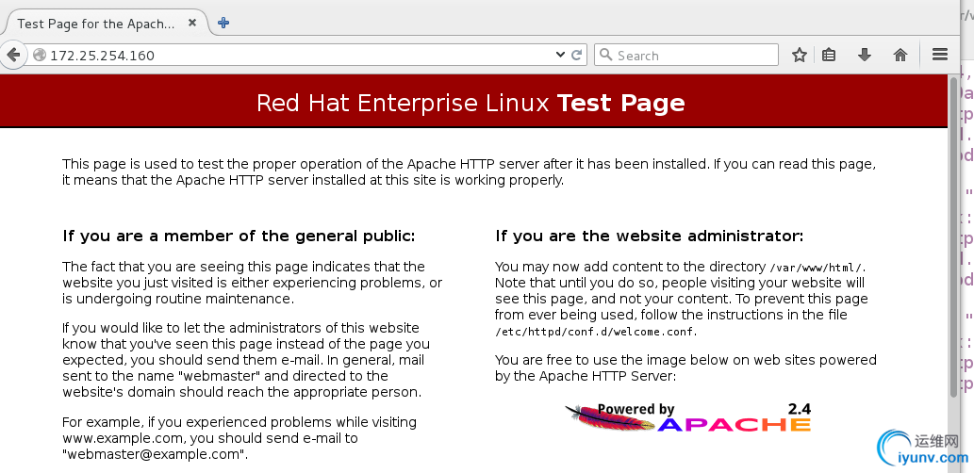The width and height of the screenshot is (974, 473).
Task: Bookmark this page with the star icon
Action: pos(800,55)
